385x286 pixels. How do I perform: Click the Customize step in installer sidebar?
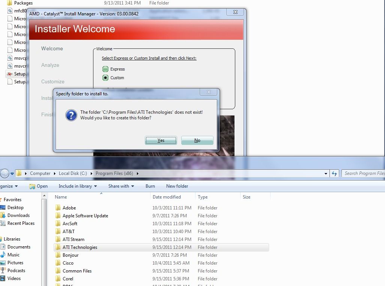tap(53, 81)
